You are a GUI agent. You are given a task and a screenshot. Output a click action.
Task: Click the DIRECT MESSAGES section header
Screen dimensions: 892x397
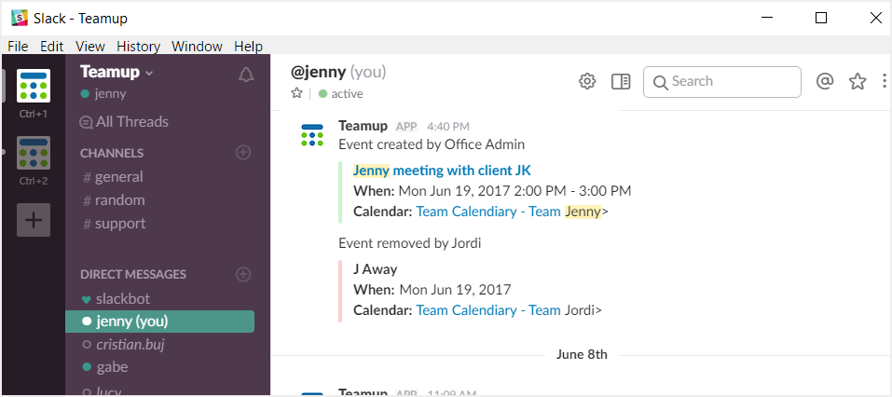pyautogui.click(x=133, y=274)
